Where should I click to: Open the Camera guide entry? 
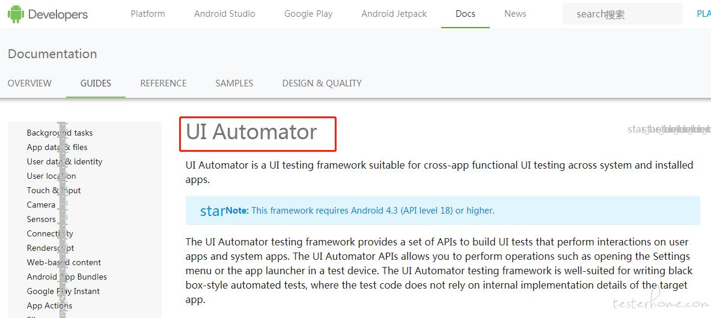(41, 205)
